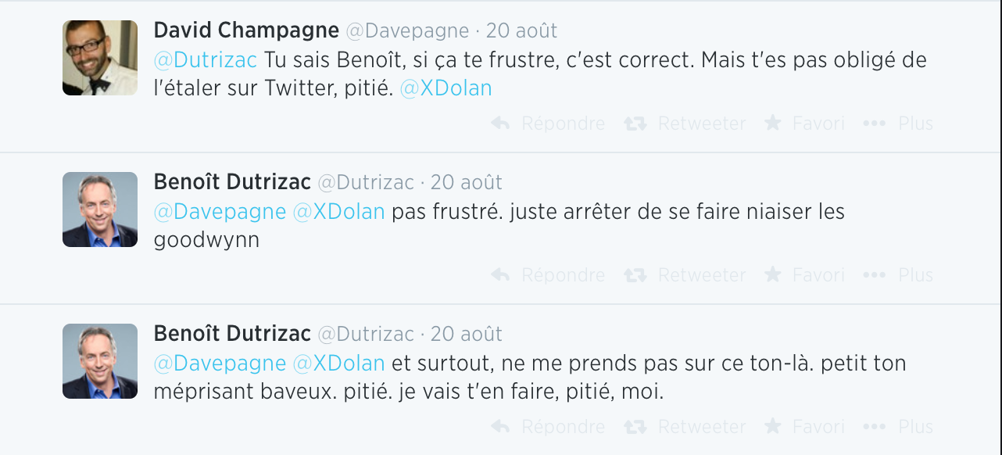Open the '20 août' timestamp on David's tweet

click(x=521, y=31)
